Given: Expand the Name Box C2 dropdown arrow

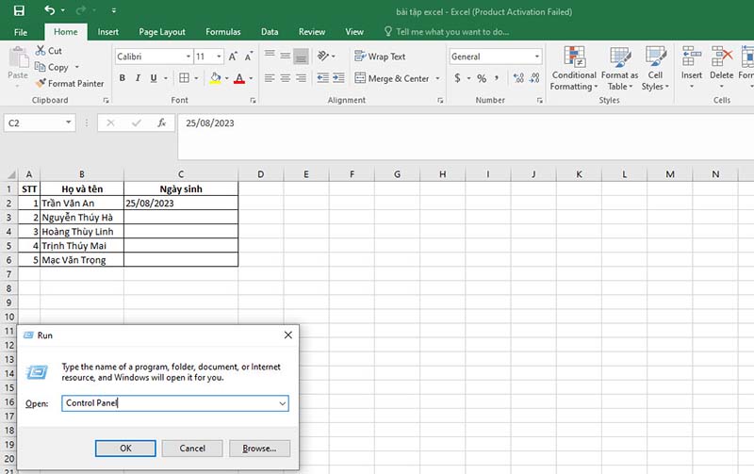Looking at the screenshot, I should coord(68,123).
